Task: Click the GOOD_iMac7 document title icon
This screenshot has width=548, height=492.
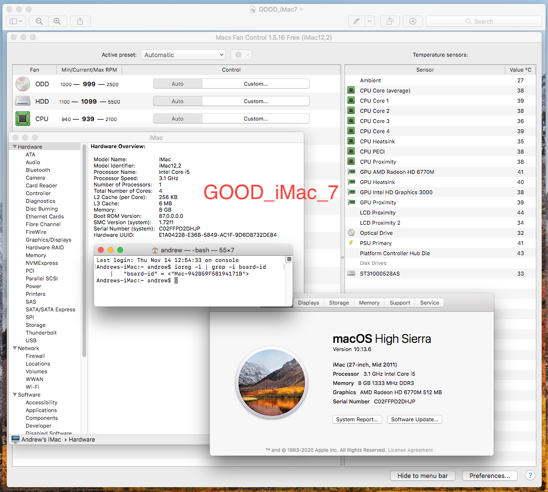Action: [x=253, y=9]
